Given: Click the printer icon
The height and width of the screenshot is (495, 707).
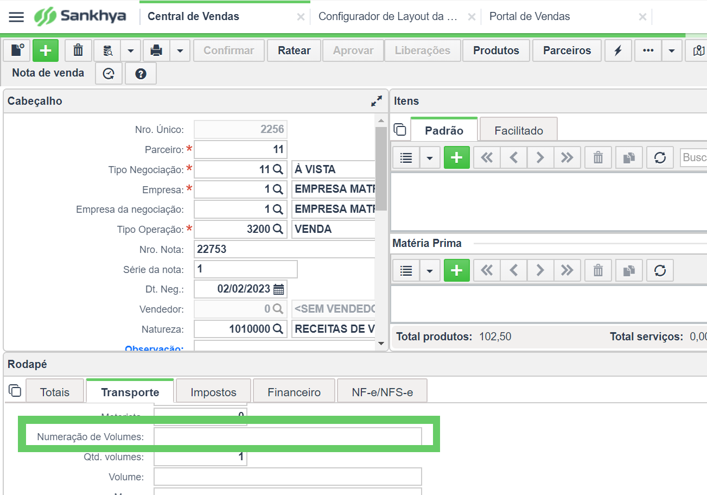Looking at the screenshot, I should tap(156, 50).
